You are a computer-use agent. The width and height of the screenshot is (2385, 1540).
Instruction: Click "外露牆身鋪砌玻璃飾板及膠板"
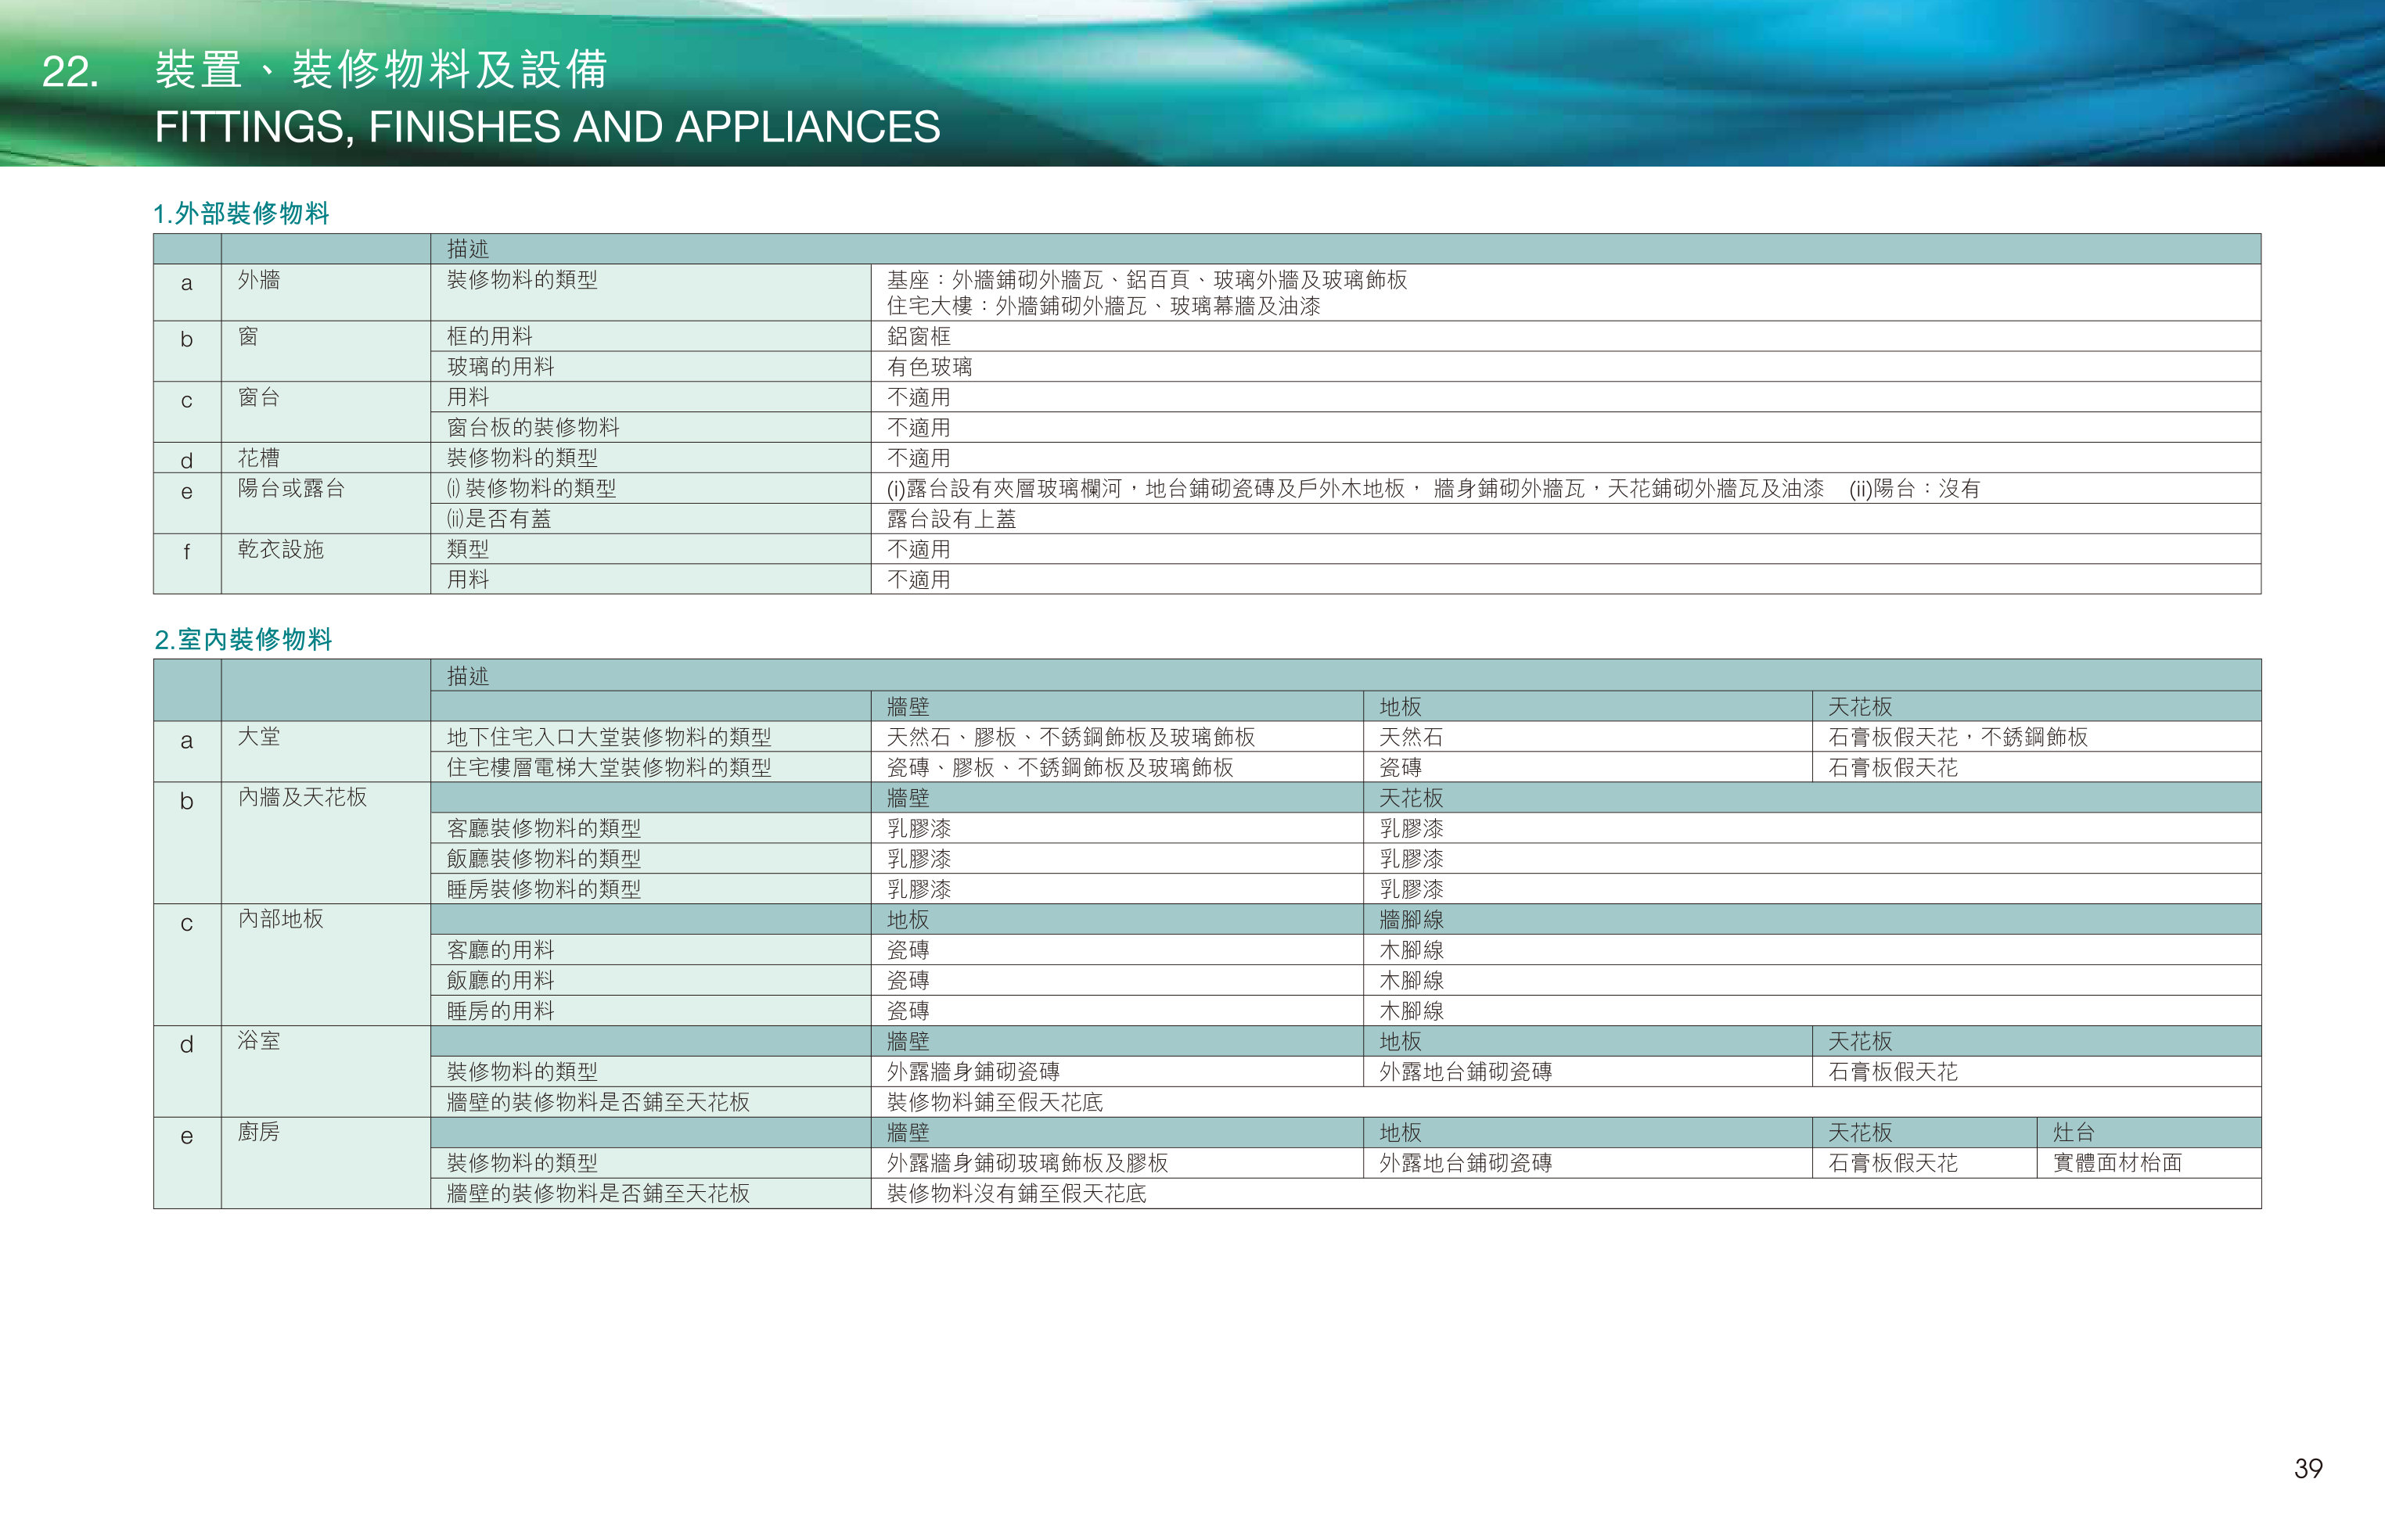pos(1027,1163)
